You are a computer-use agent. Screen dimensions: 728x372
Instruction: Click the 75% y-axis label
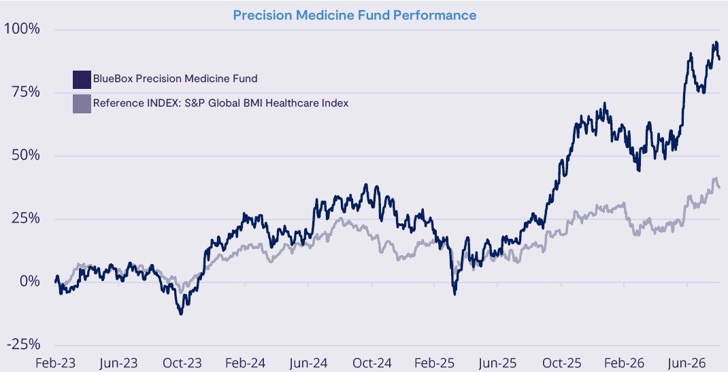pyautogui.click(x=26, y=92)
